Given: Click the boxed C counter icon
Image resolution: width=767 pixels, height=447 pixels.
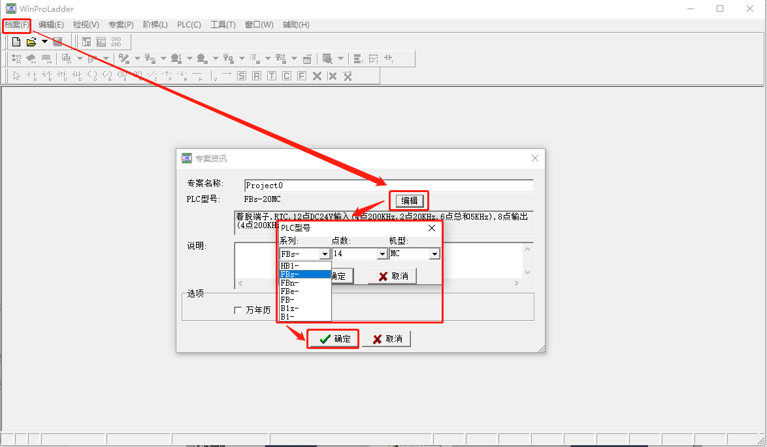Looking at the screenshot, I should [287, 76].
